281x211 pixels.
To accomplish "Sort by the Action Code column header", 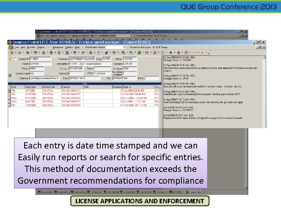I will click(x=52, y=87).
